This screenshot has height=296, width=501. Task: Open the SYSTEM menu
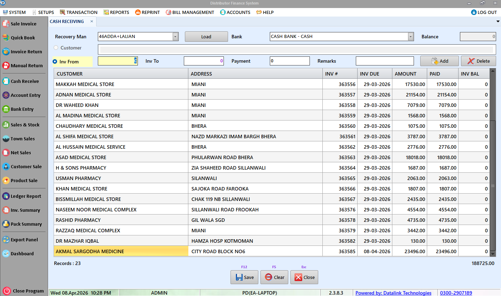[14, 12]
